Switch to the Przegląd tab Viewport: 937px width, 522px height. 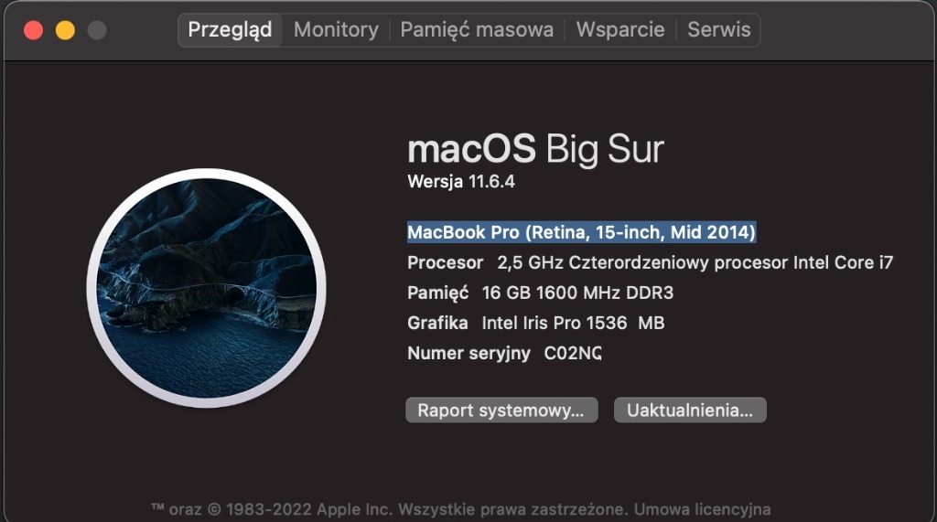[230, 29]
